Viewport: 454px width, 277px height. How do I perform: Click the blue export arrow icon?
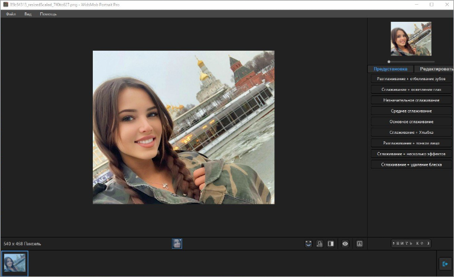point(445,263)
